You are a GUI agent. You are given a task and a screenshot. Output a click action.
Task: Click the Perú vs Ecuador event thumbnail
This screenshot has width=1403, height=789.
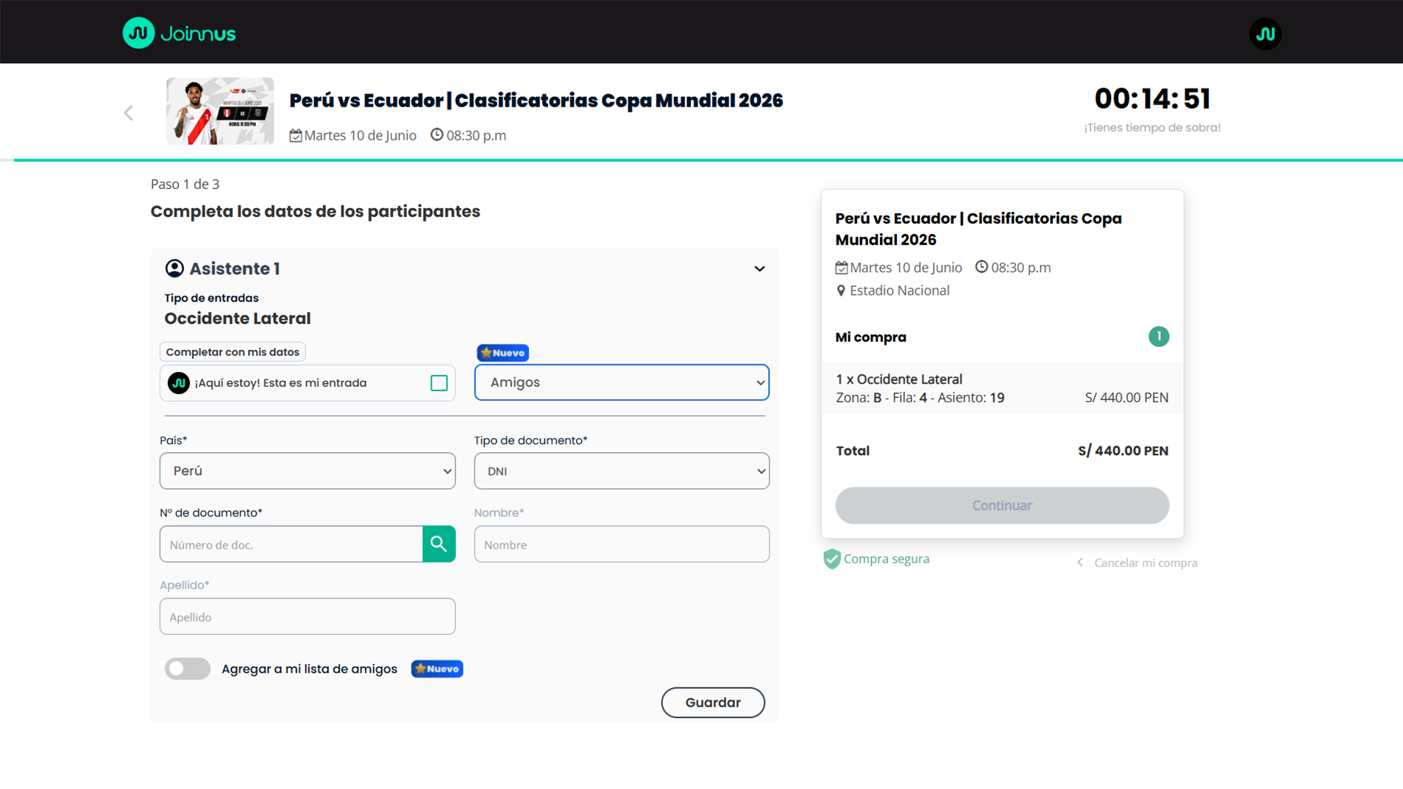[220, 111]
